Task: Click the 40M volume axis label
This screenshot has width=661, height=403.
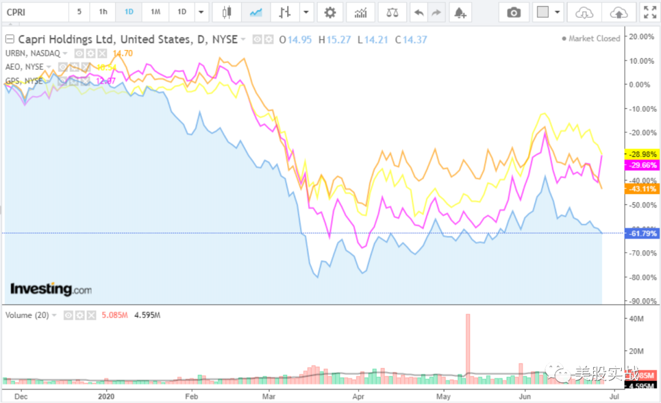Action: pyautogui.click(x=637, y=319)
